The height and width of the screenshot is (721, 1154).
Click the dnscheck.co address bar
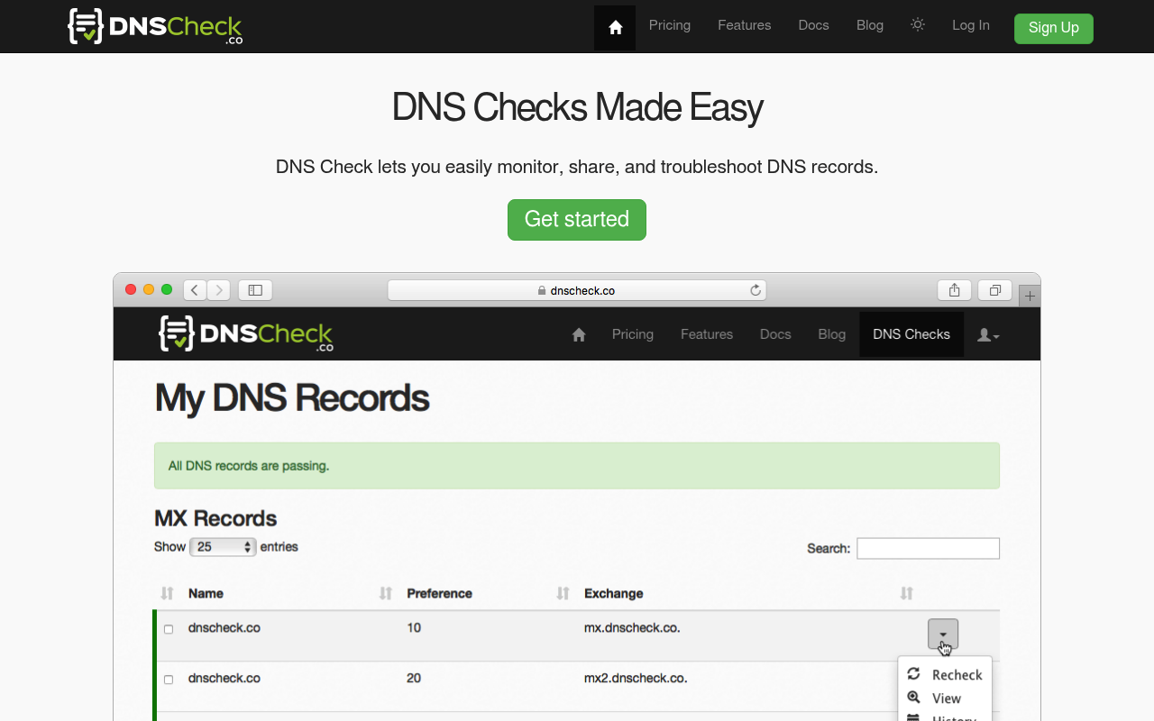[x=577, y=290]
